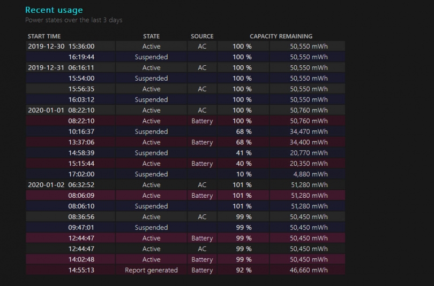This screenshot has height=286, width=434.
Task: Click the 20,350 mWh capacity value
Action: (309, 164)
